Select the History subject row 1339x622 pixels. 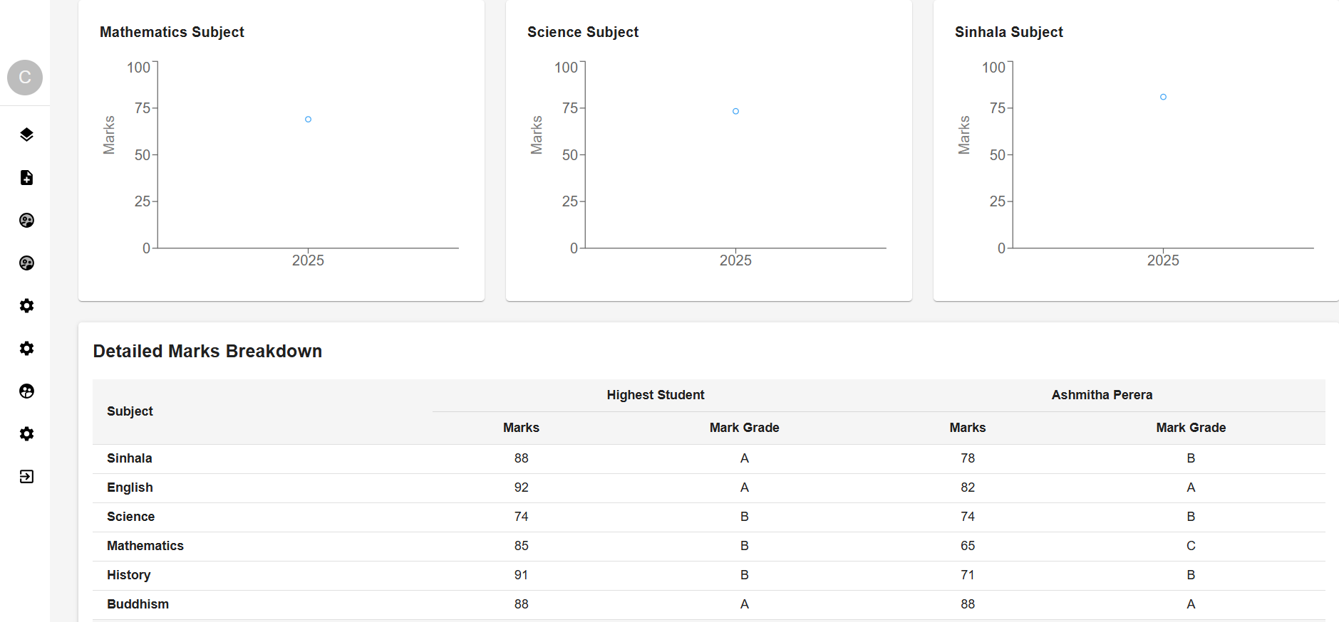pos(128,575)
